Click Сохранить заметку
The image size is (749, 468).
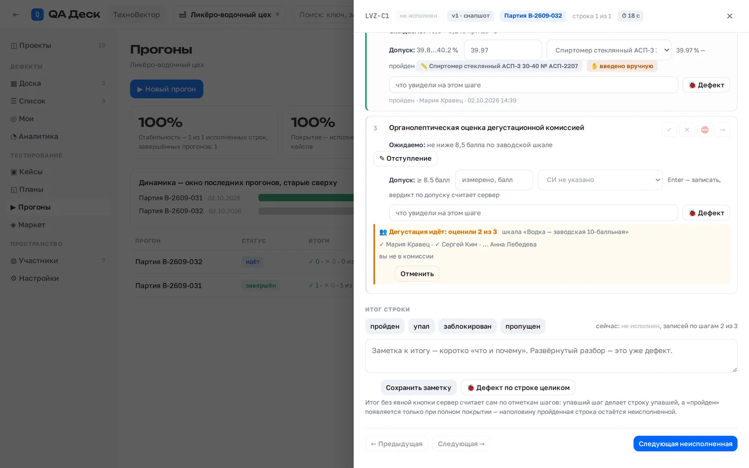(418, 387)
